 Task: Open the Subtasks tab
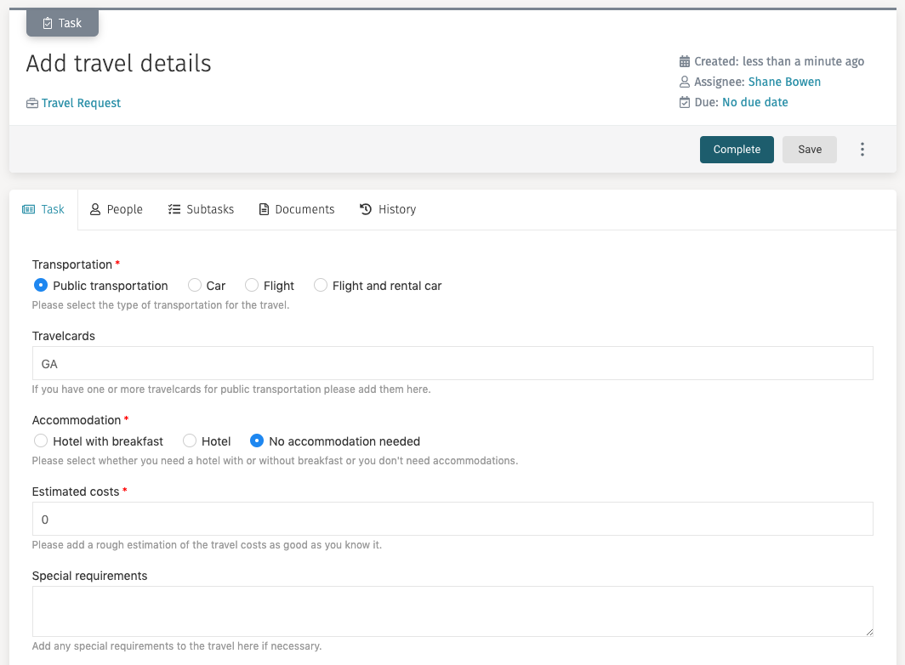click(201, 208)
